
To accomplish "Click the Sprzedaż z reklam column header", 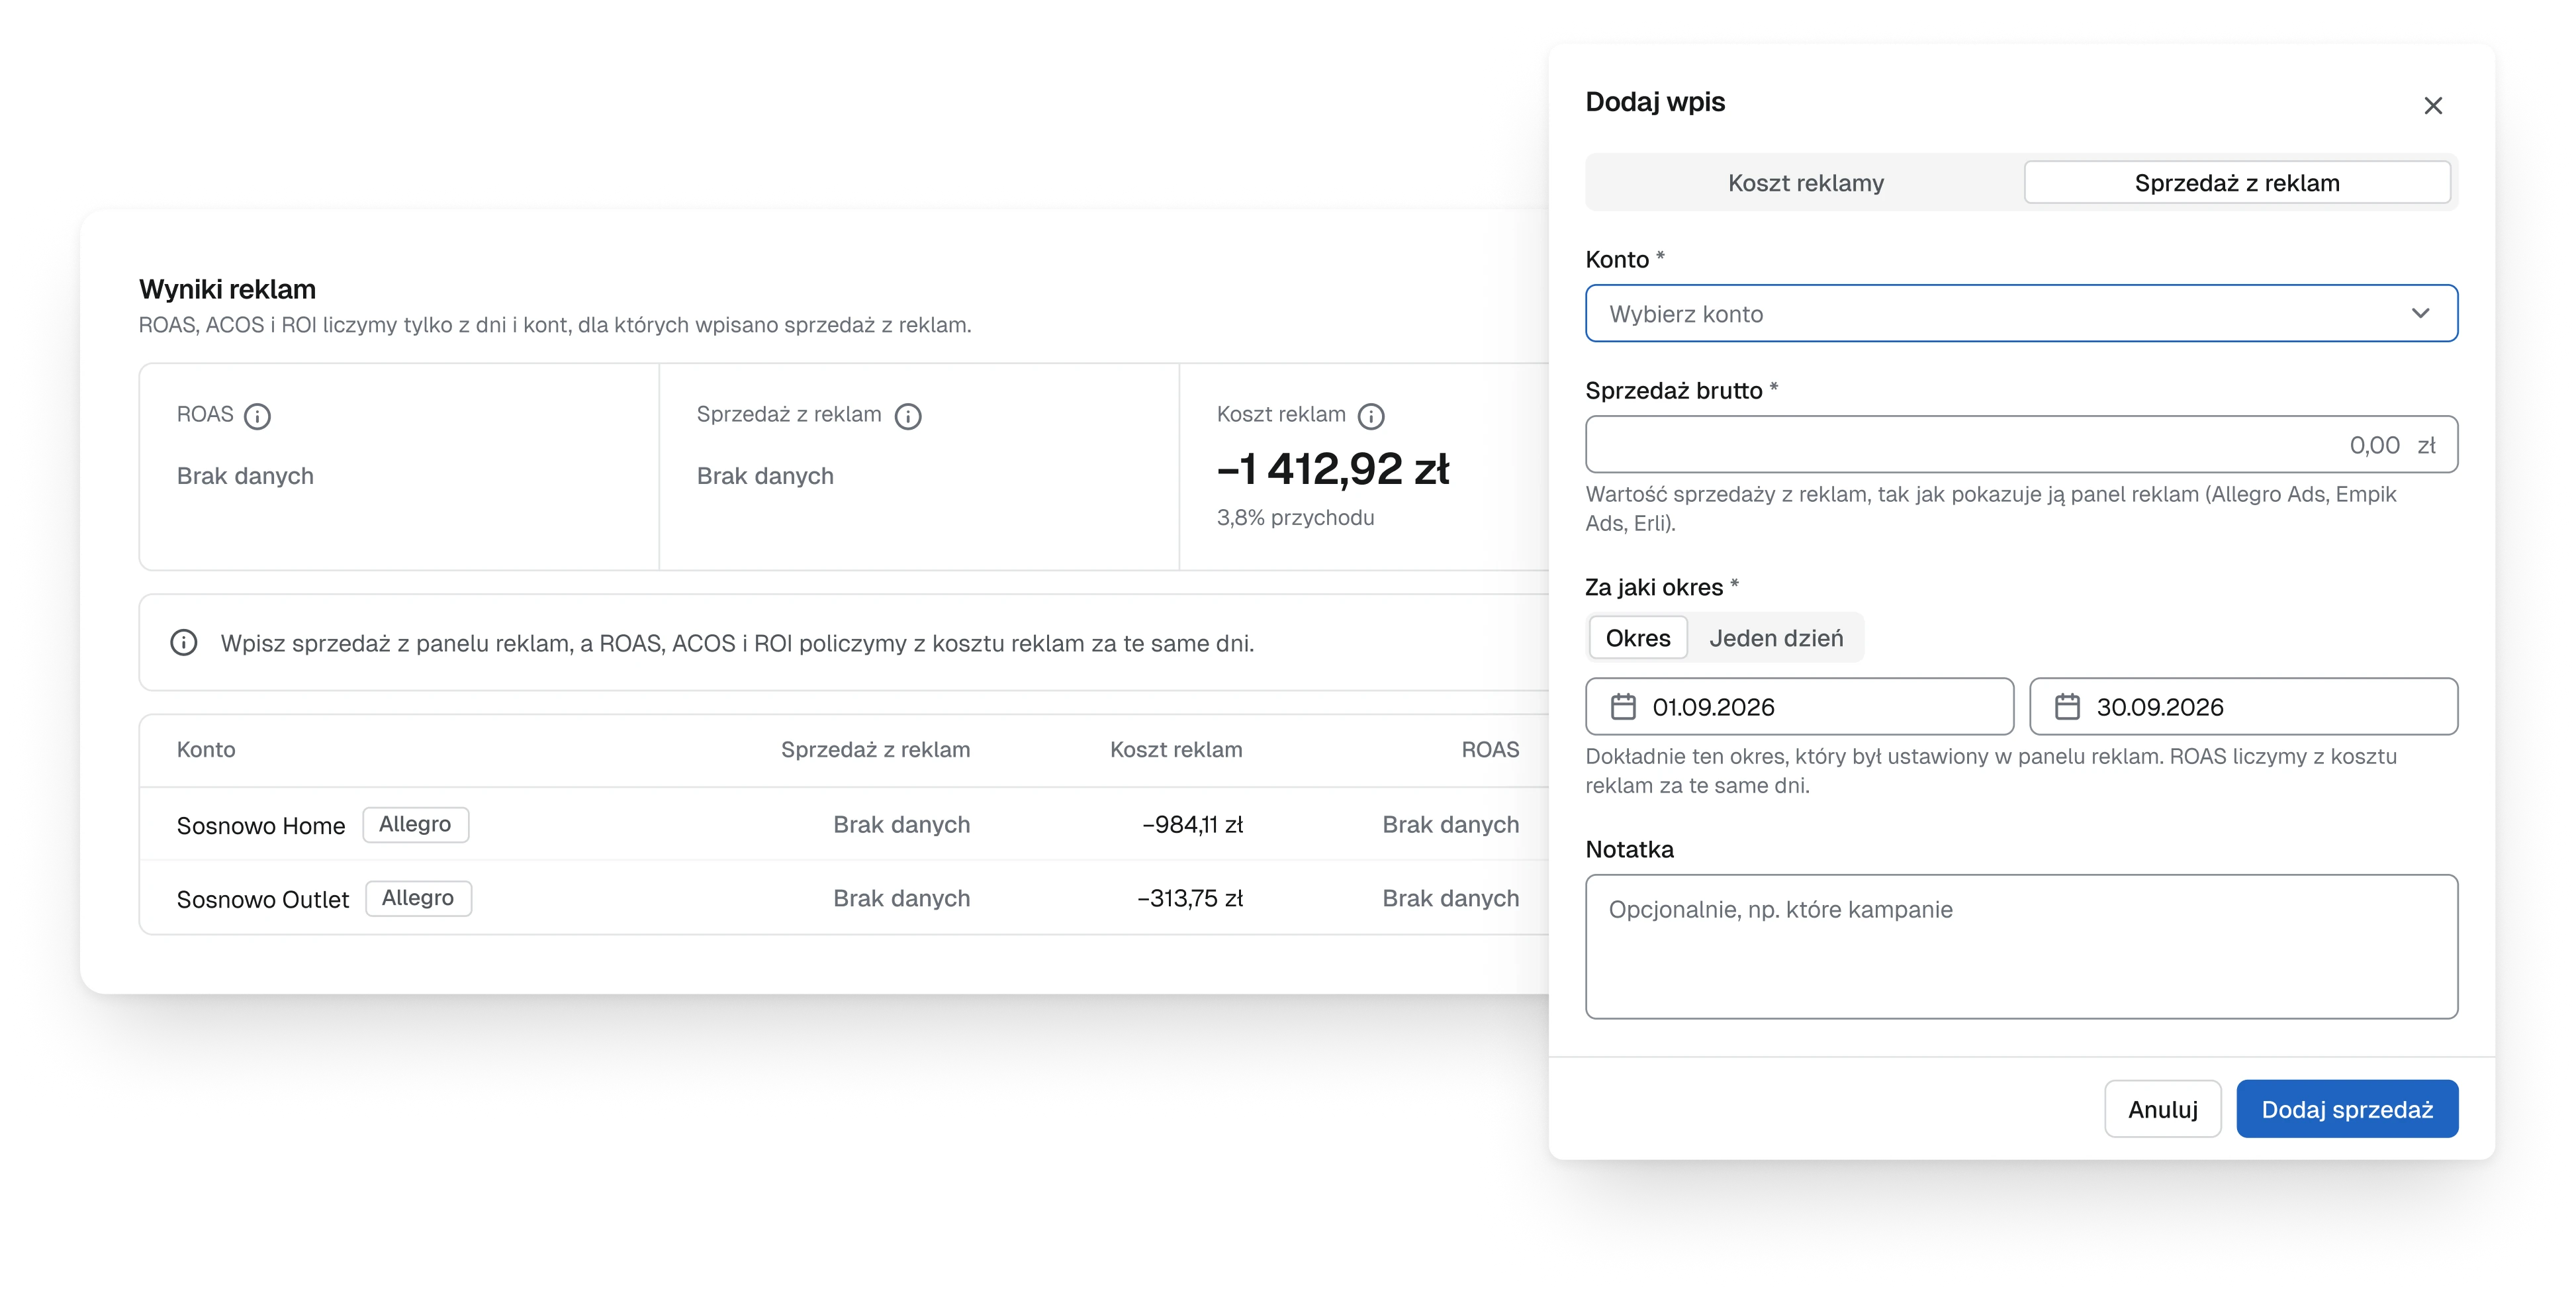I will (875, 750).
